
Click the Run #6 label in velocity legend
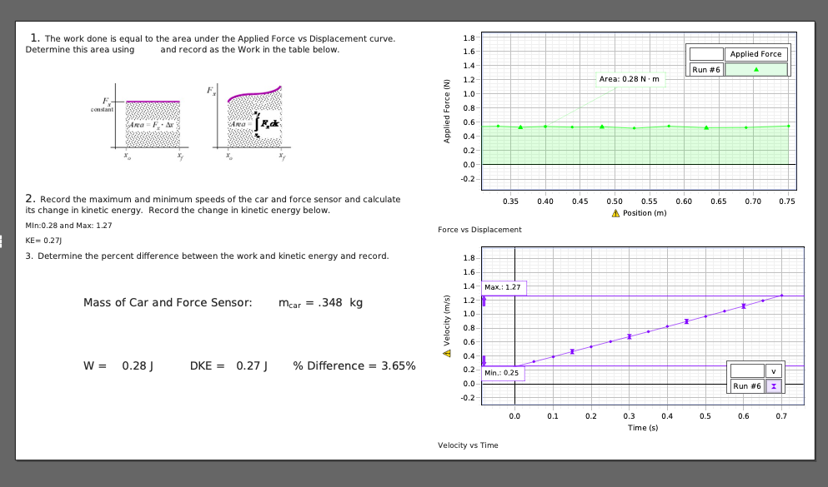point(746,386)
